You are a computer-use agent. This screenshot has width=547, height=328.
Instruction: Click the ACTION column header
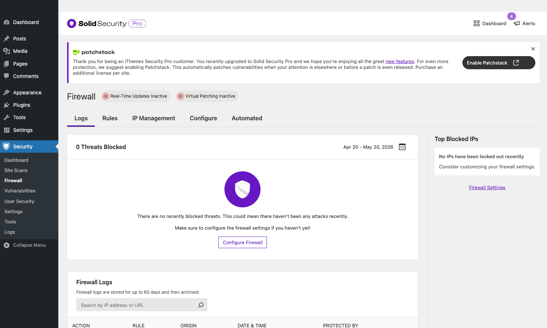81,325
